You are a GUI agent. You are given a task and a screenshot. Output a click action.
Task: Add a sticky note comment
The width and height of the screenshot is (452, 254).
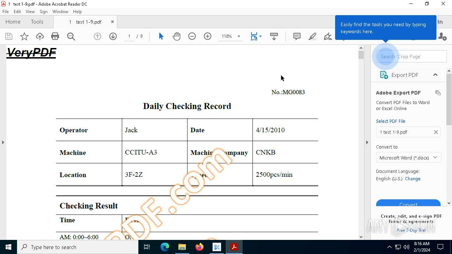tap(297, 36)
